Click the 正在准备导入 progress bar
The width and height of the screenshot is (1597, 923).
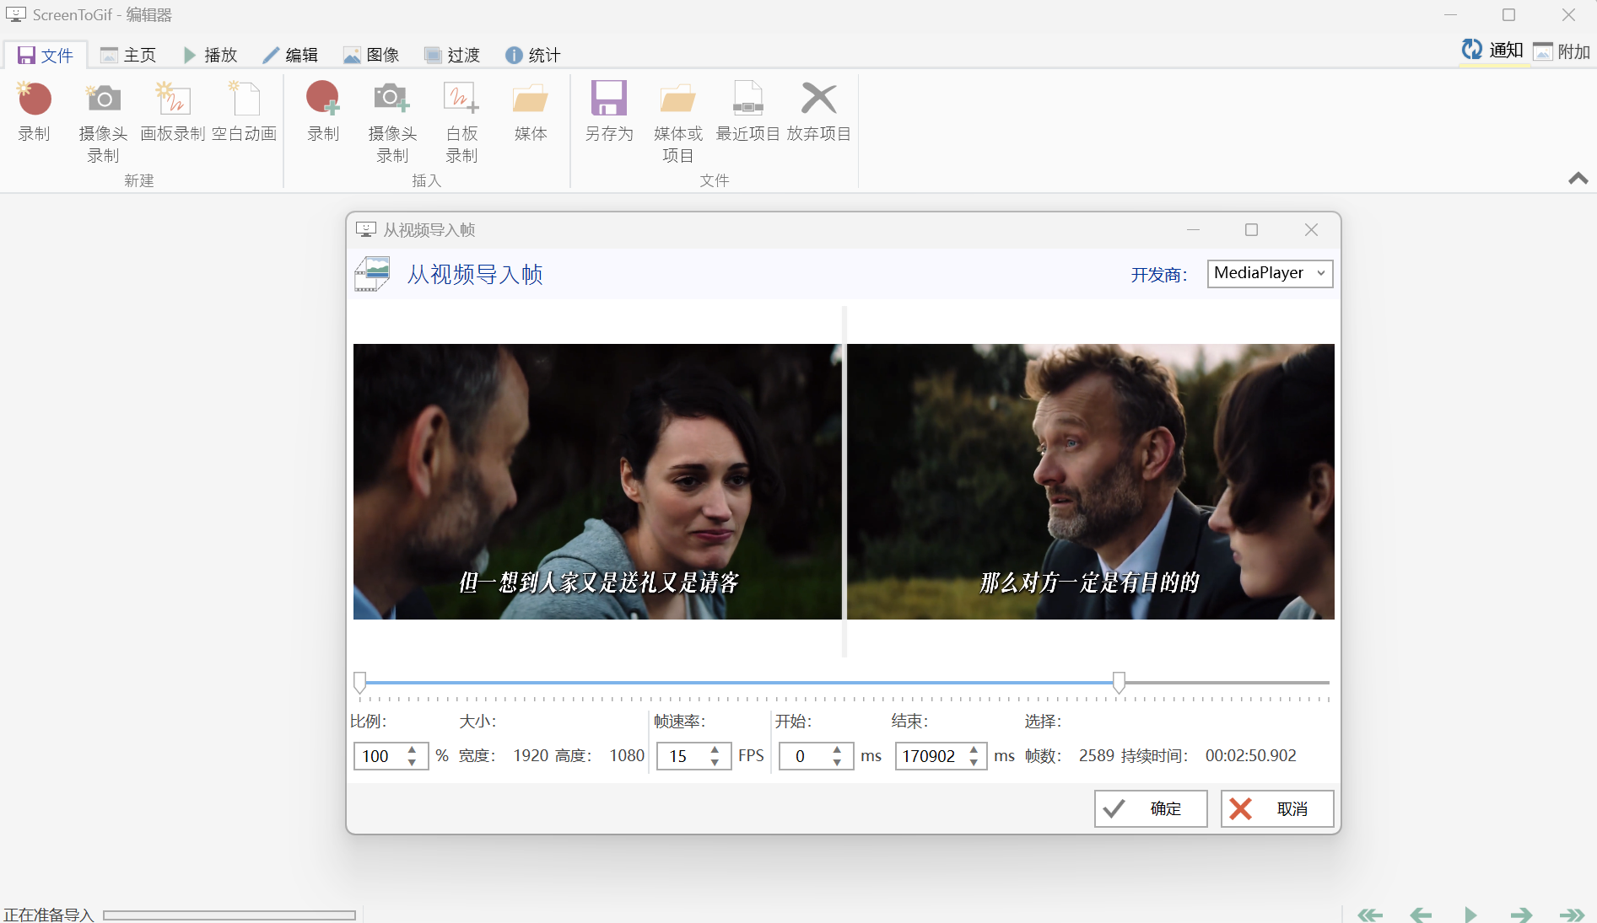pyautogui.click(x=229, y=915)
